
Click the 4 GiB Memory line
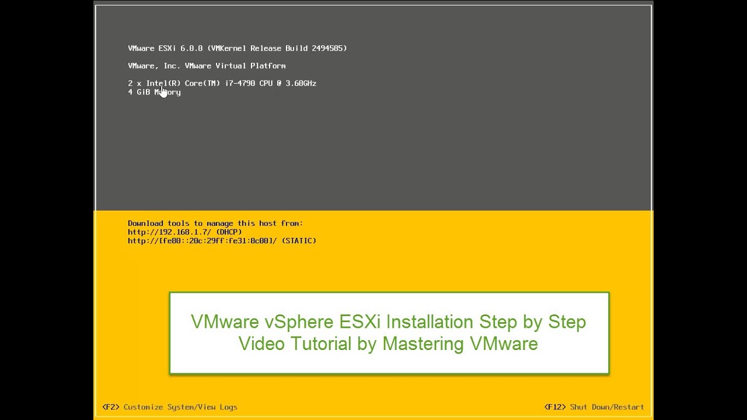[154, 92]
